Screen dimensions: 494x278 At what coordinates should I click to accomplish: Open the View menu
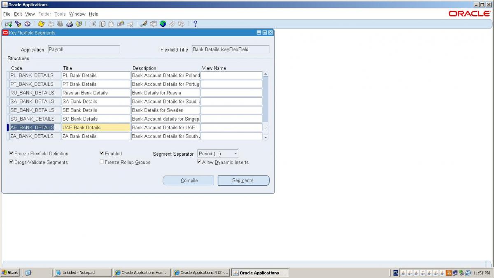coord(30,14)
